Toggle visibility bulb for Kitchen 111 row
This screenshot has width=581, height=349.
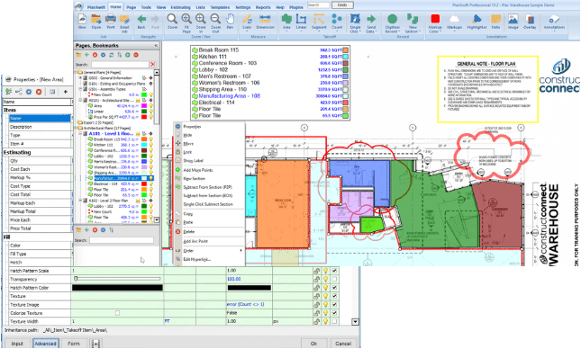coord(150,145)
